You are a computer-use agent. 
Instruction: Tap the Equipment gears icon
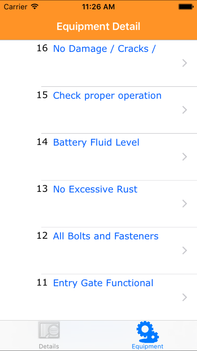point(147,330)
